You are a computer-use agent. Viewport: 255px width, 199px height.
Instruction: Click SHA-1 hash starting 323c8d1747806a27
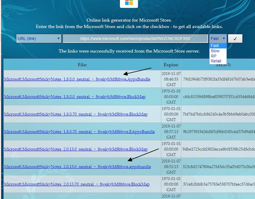point(219,167)
